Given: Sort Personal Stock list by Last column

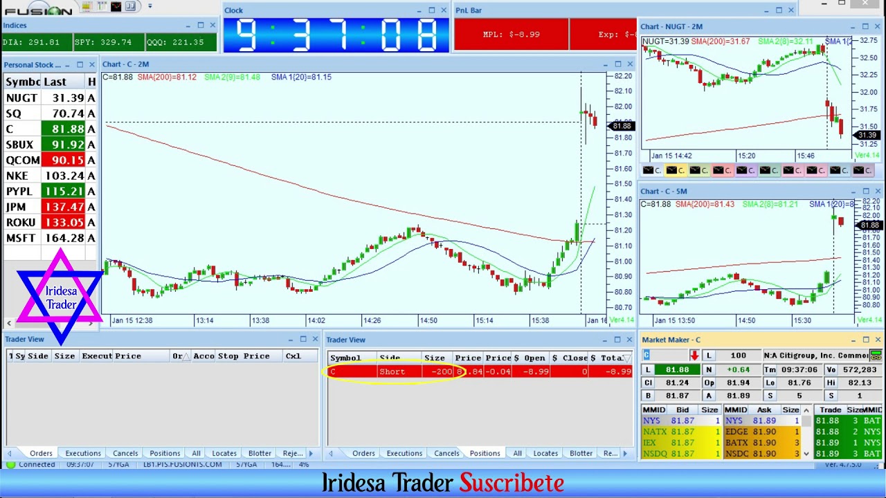Looking at the screenshot, I should coord(62,82).
